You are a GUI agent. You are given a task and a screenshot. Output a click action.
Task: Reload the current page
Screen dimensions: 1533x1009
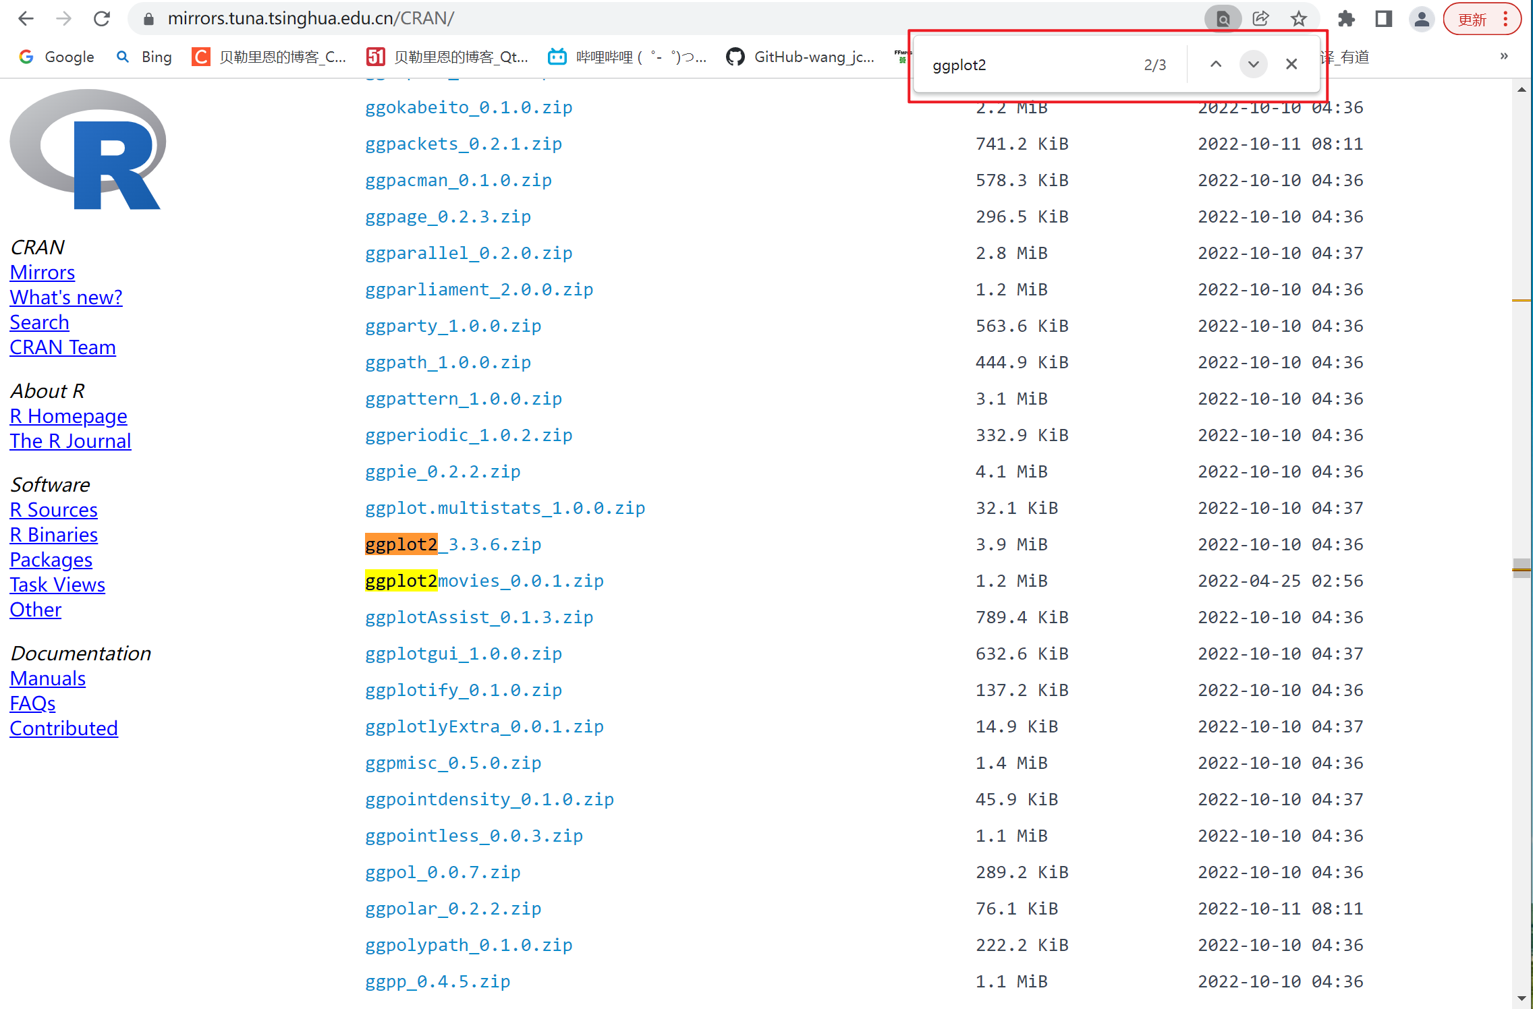coord(102,18)
